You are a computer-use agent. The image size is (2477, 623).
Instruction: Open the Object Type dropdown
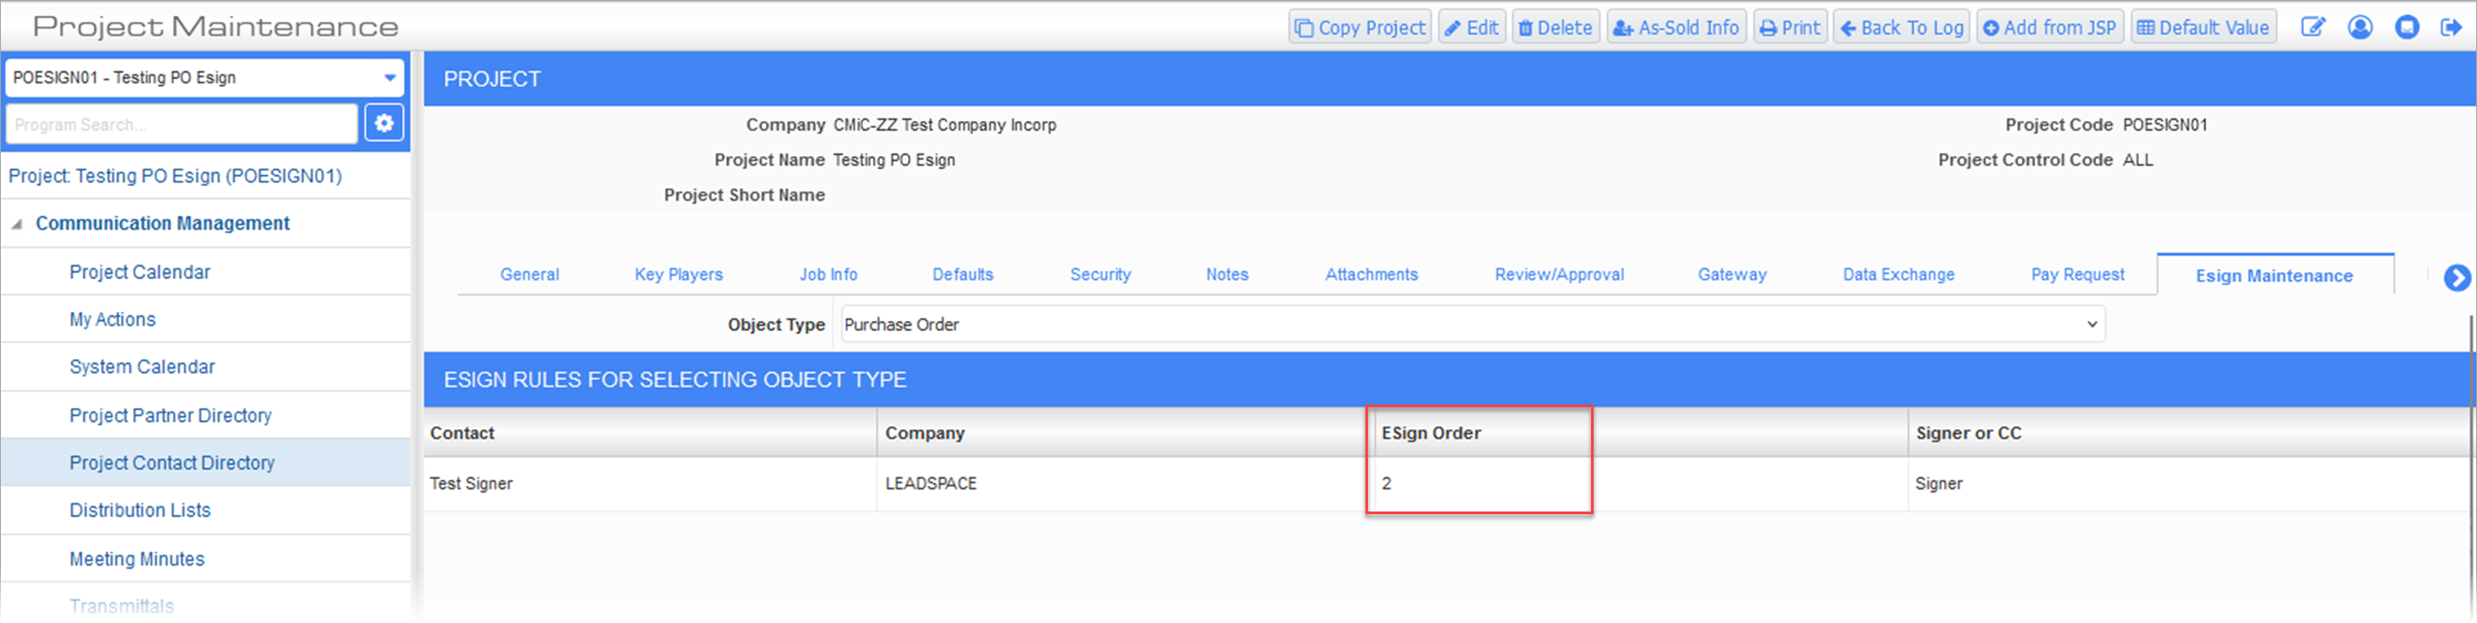click(x=1473, y=325)
